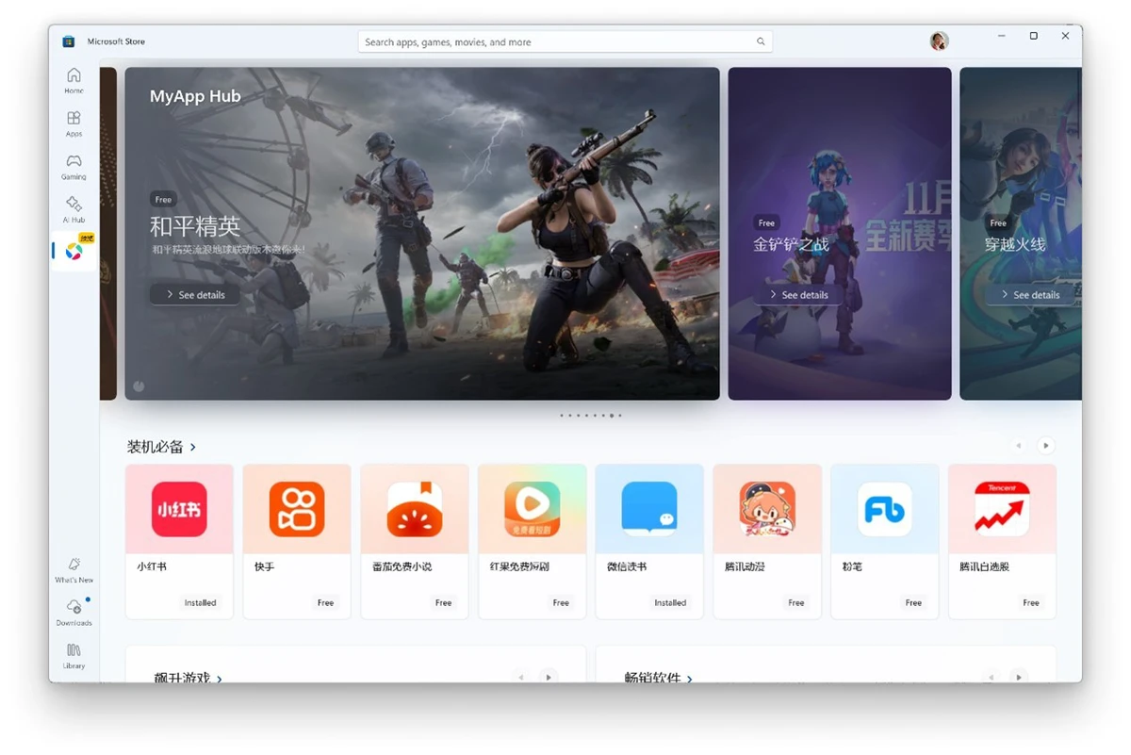Pause the hero carousel autoplay indicator
The height and width of the screenshot is (755, 1131).
[139, 386]
